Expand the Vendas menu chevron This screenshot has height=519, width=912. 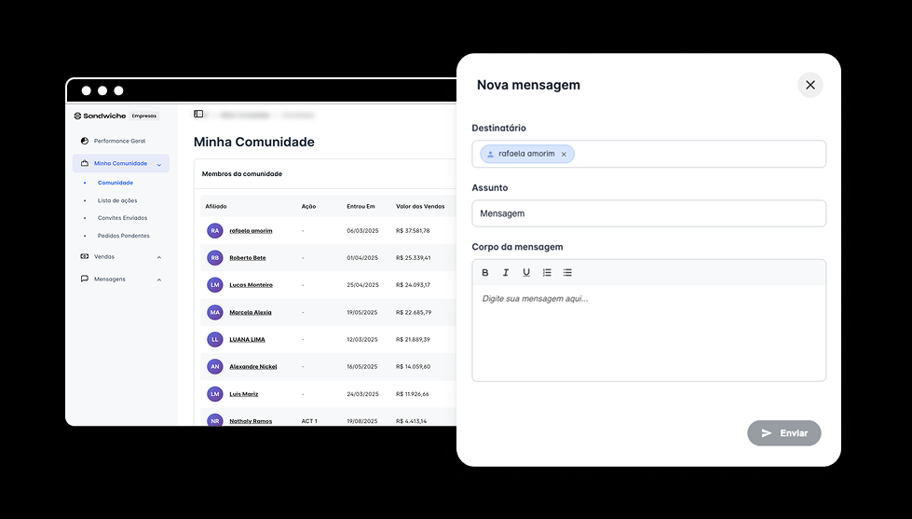pyautogui.click(x=158, y=257)
